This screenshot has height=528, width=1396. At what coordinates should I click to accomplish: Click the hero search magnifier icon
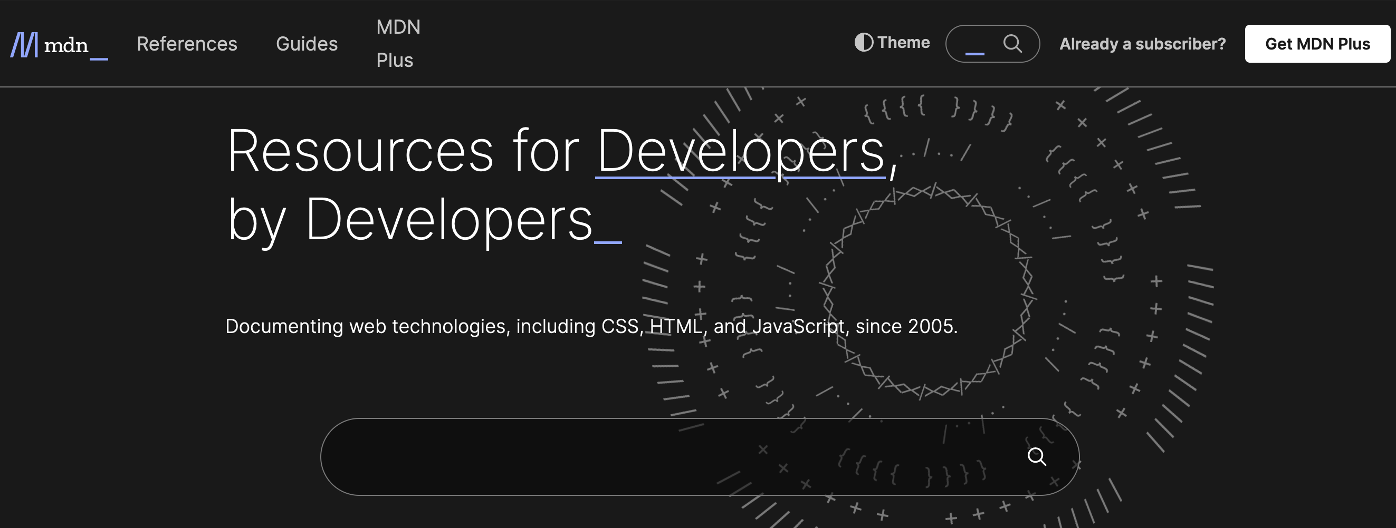[1036, 456]
